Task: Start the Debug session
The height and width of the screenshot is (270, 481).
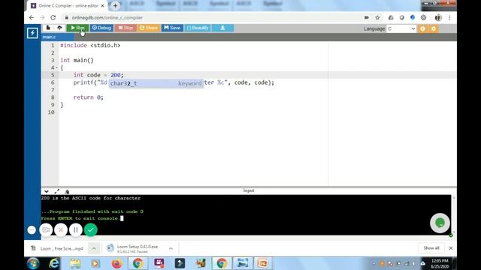Action: pyautogui.click(x=101, y=28)
